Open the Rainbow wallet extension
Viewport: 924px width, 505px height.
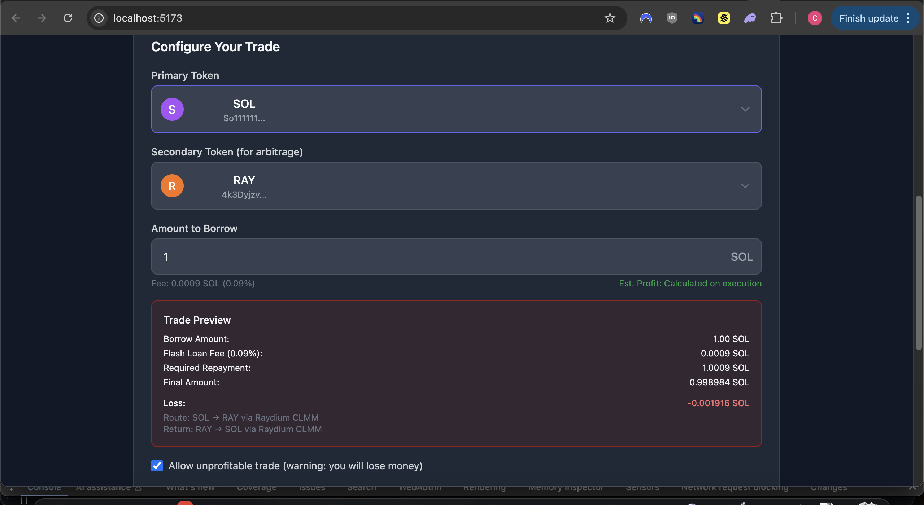(698, 18)
